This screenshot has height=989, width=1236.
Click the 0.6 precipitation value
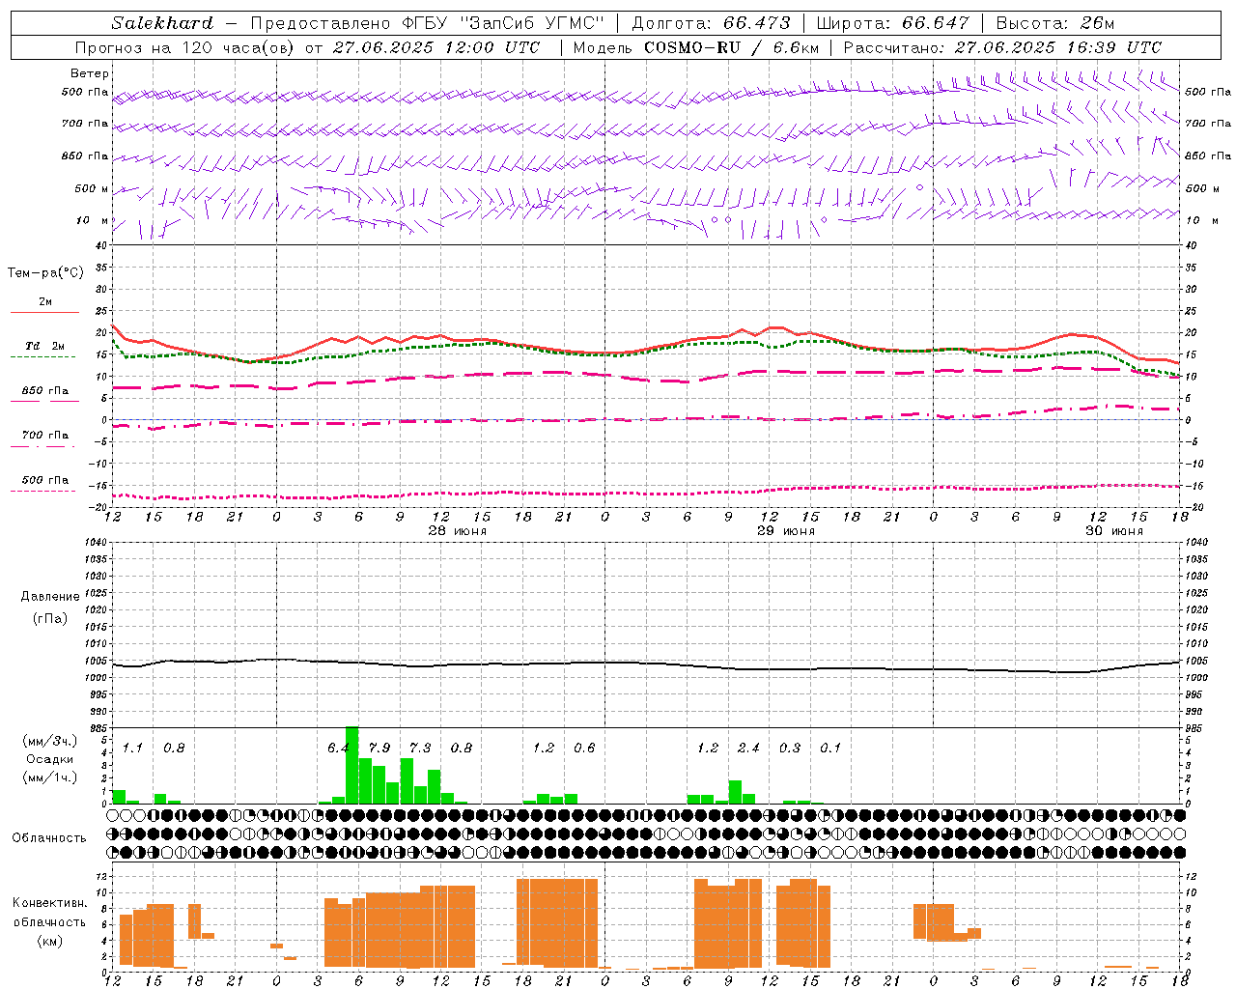pyautogui.click(x=584, y=748)
